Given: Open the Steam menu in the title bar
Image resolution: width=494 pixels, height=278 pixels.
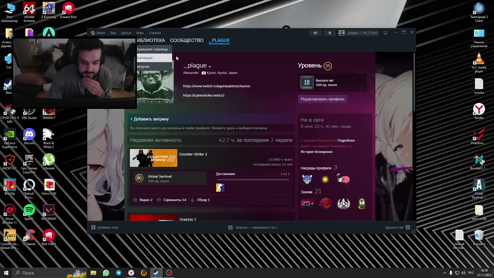Looking at the screenshot, I should 98,33.
